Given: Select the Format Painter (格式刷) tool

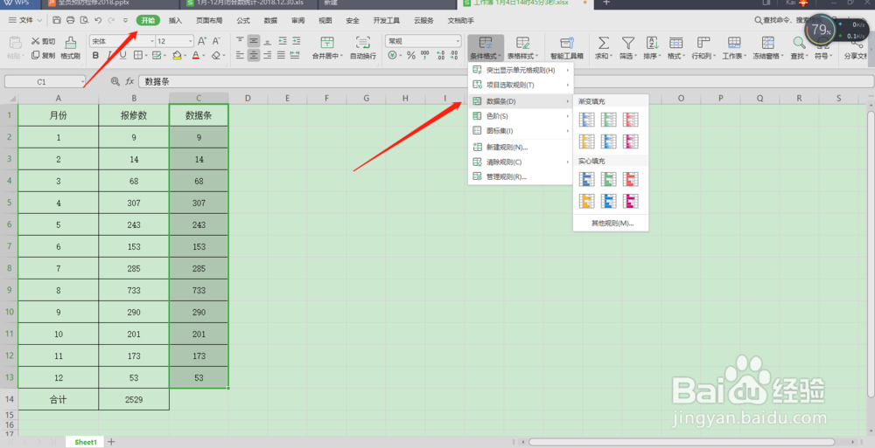Looking at the screenshot, I should coord(70,48).
